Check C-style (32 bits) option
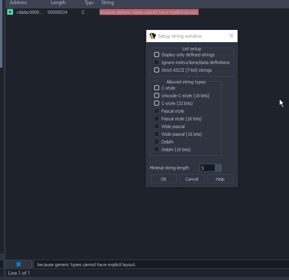Screen dimensions: 289x280 pyautogui.click(x=157, y=103)
